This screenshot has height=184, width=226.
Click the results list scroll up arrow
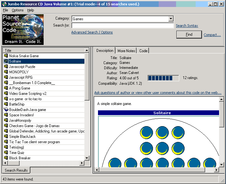click(87, 50)
